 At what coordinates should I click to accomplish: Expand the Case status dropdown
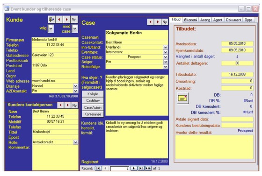pyautogui.click(x=166, y=57)
